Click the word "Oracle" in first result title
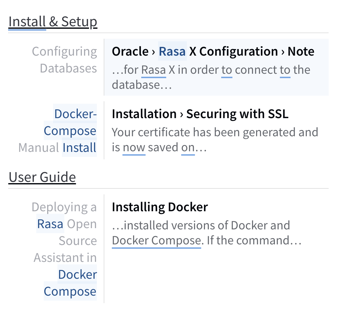The width and height of the screenshot is (338, 310). click(130, 52)
